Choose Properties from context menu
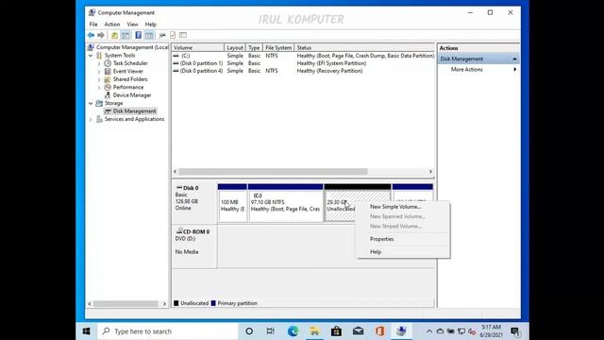This screenshot has width=604, height=340. [381, 239]
